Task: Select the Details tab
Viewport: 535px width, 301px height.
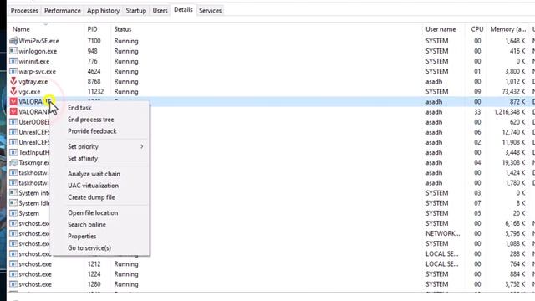Action: click(x=183, y=10)
